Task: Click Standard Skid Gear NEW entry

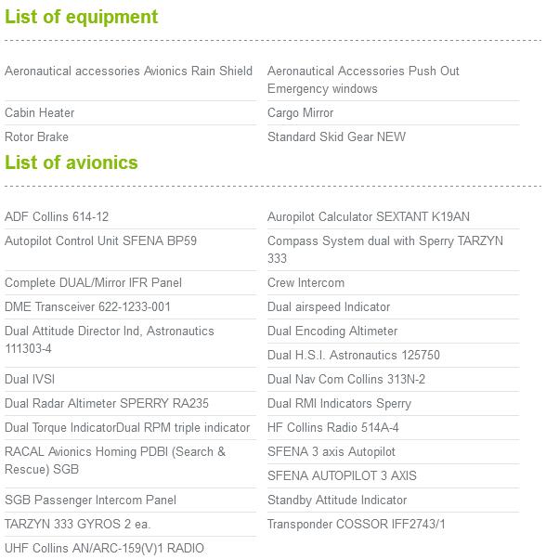Action: 336,136
